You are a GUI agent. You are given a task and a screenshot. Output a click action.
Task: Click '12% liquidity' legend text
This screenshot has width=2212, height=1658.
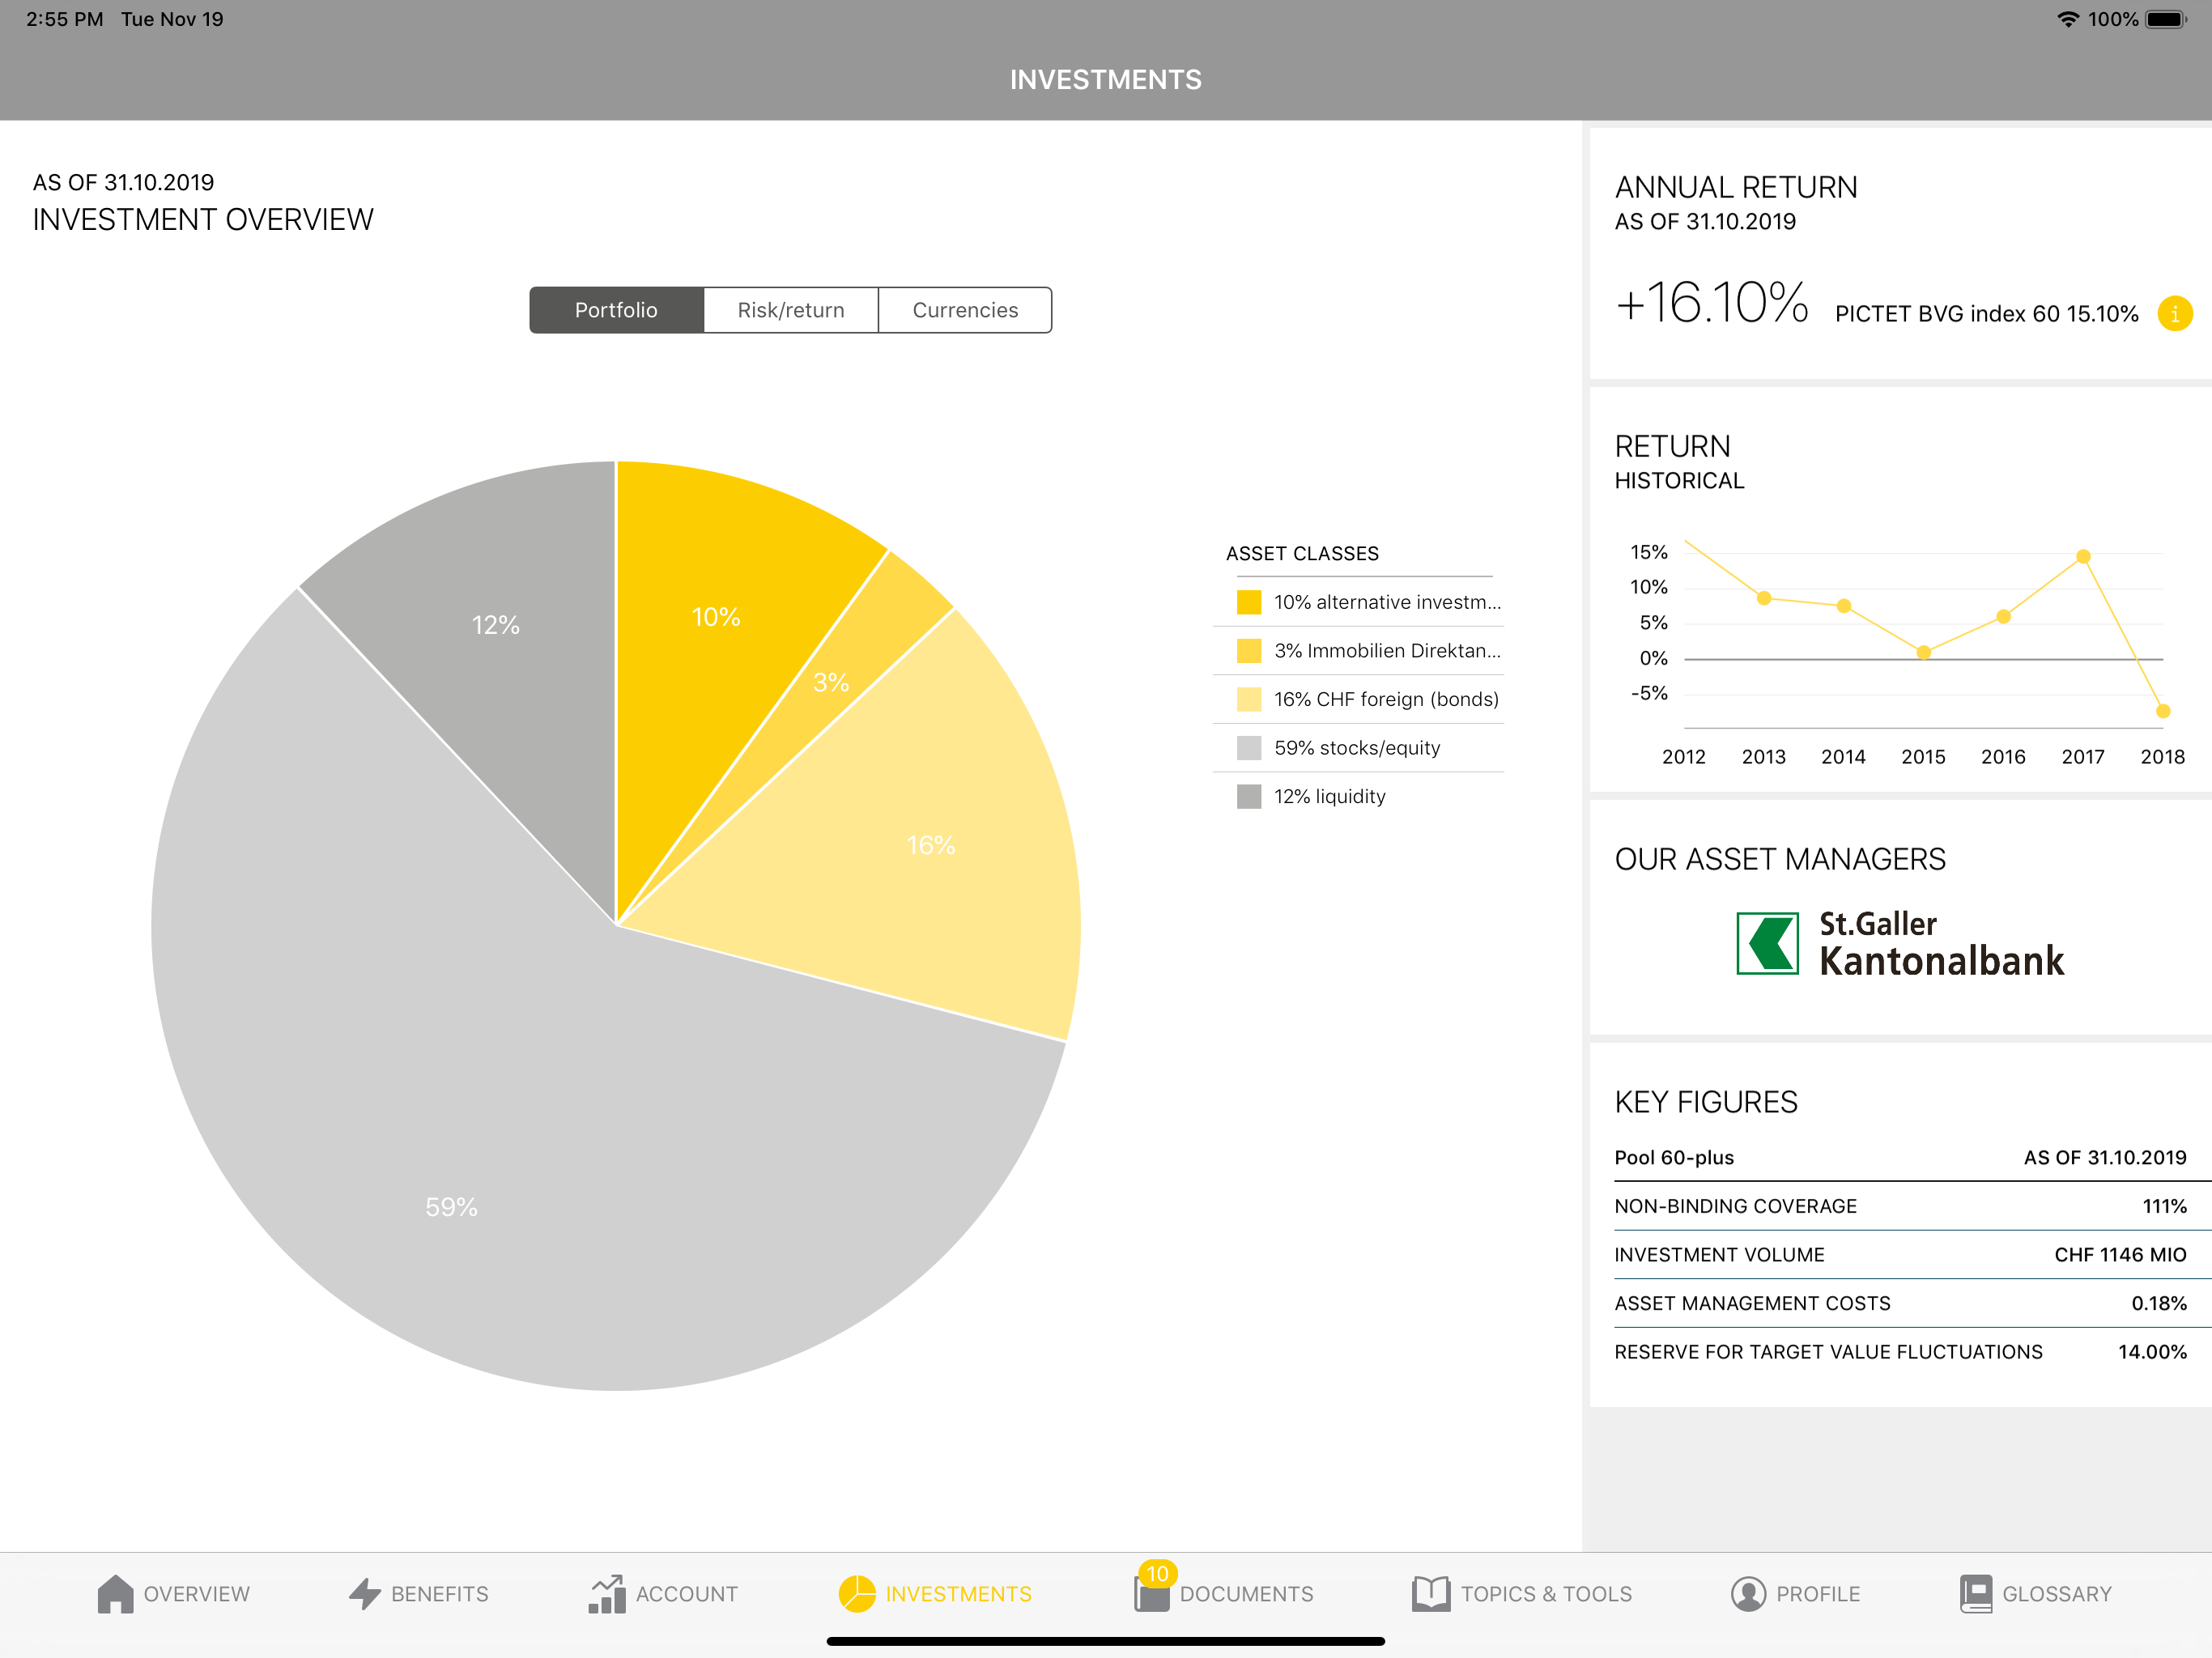(x=1330, y=796)
